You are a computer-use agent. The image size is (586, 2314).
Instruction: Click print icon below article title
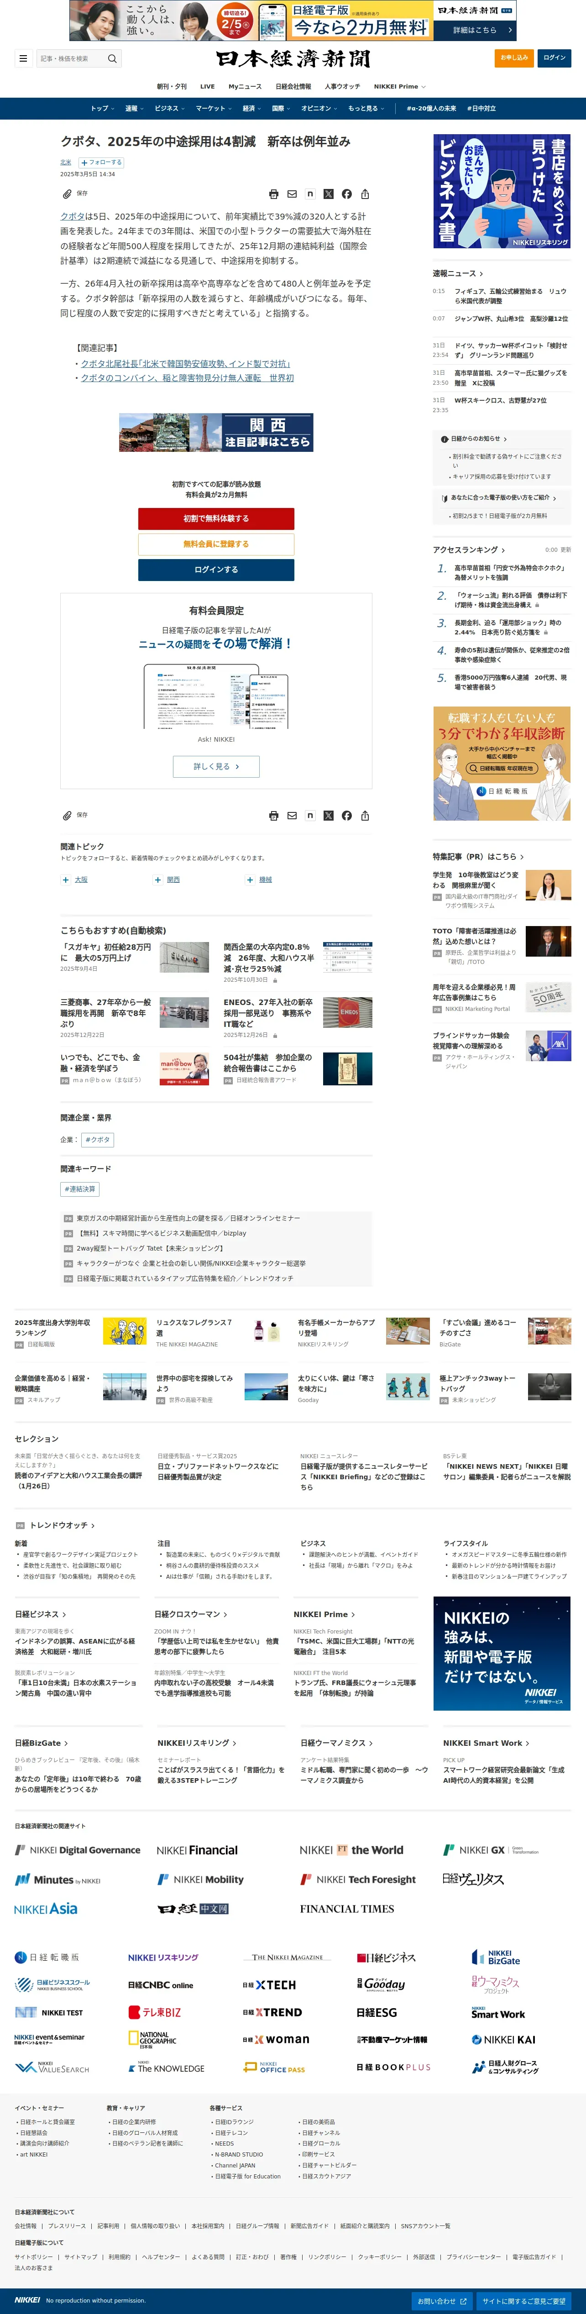point(274,194)
